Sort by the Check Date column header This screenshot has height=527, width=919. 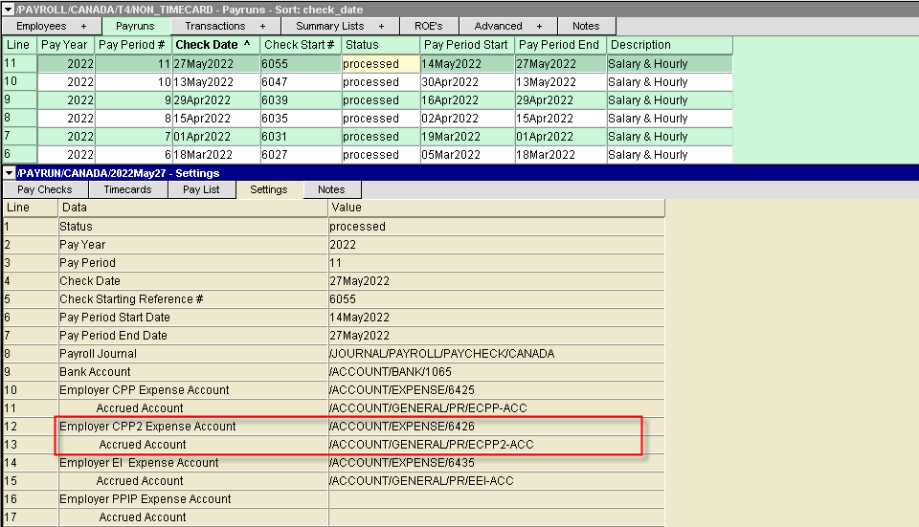click(x=214, y=45)
